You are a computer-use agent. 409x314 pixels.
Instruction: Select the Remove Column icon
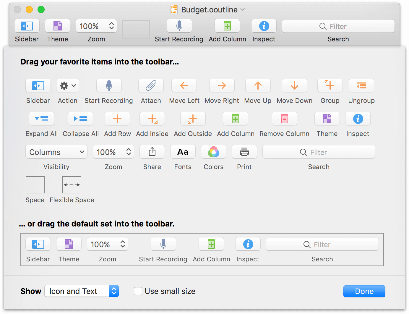[285, 119]
